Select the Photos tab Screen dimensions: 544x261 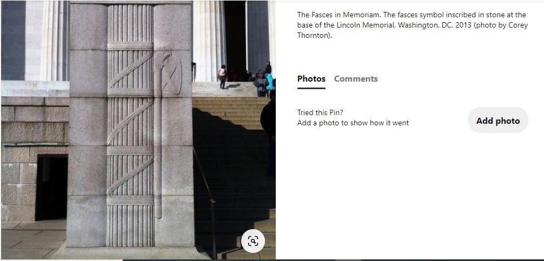click(311, 79)
